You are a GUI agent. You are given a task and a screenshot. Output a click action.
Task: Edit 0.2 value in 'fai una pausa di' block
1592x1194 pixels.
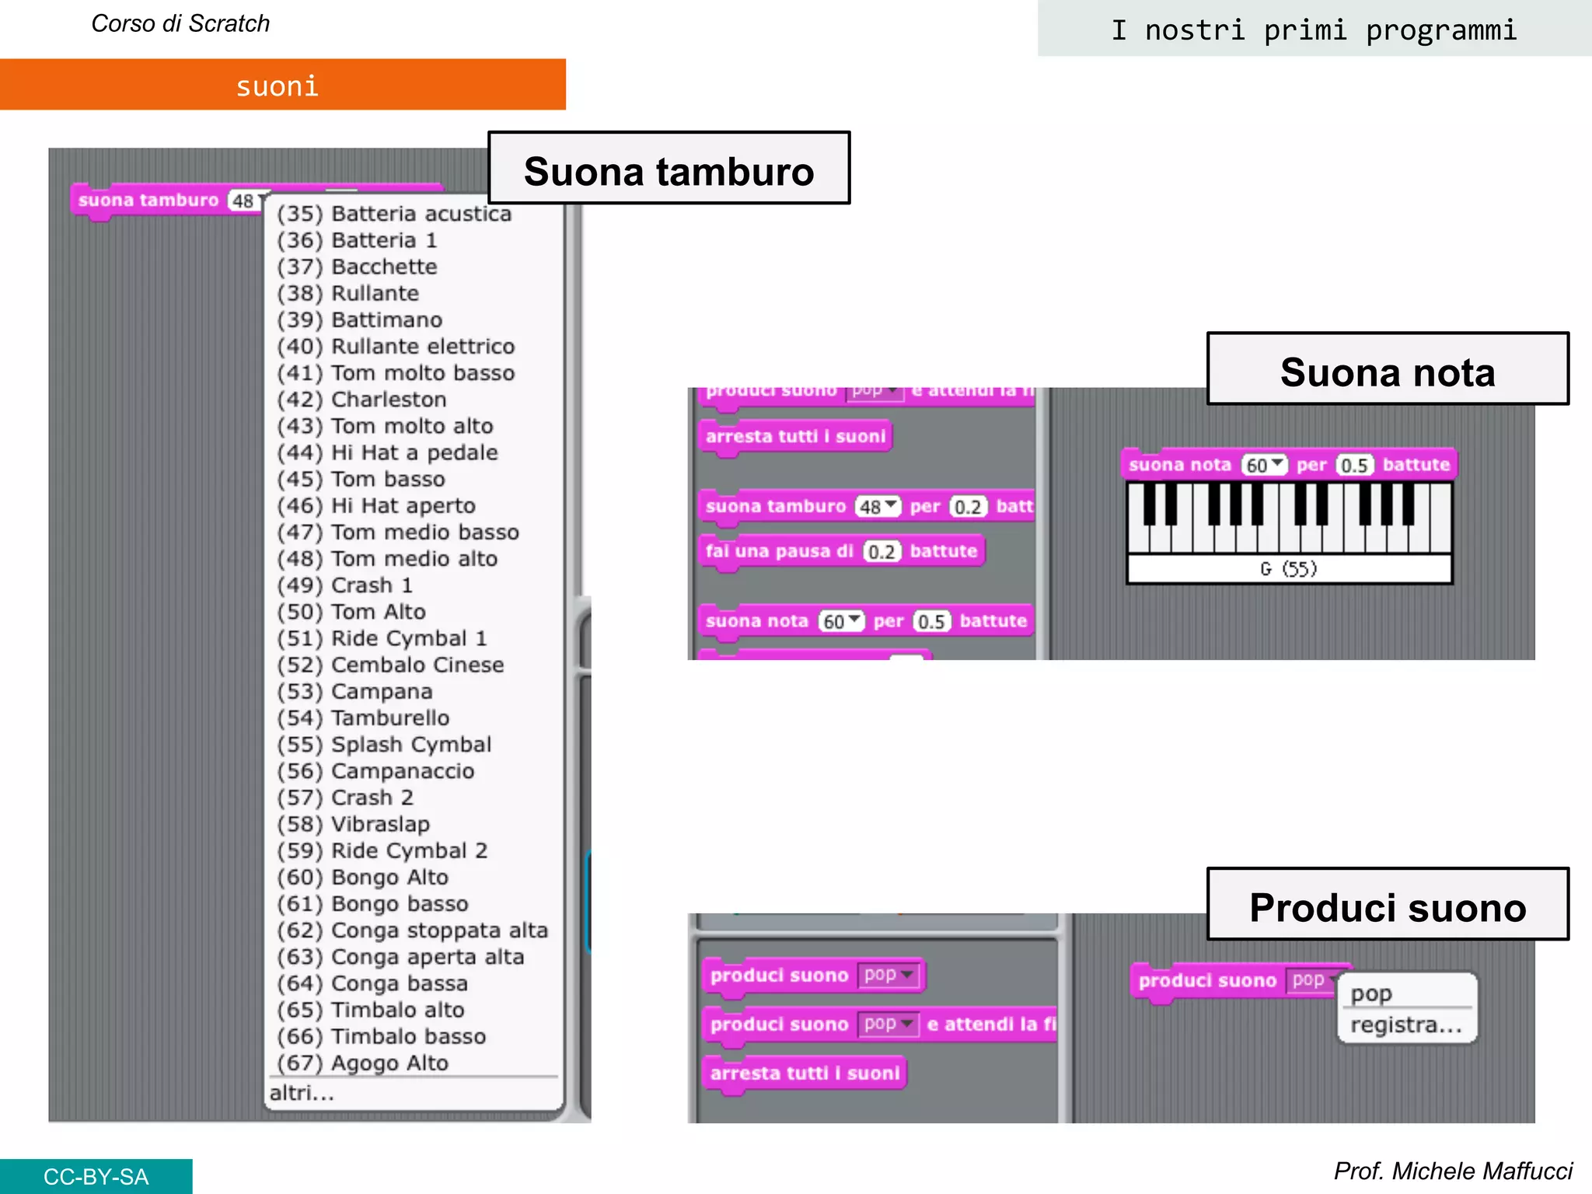tap(882, 552)
